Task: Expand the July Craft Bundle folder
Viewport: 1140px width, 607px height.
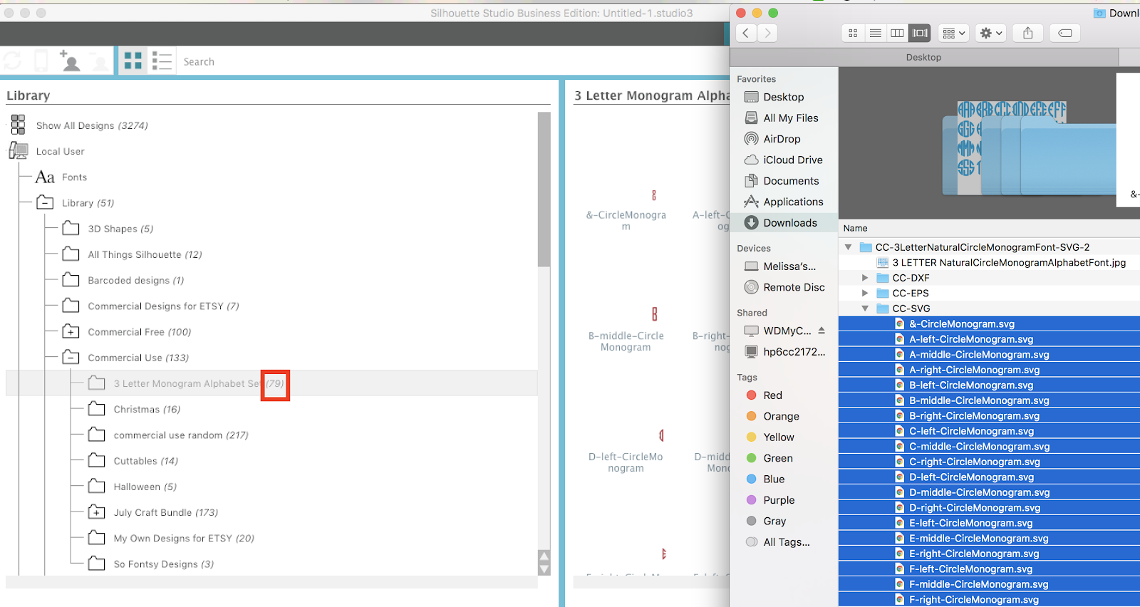Action: [x=96, y=512]
